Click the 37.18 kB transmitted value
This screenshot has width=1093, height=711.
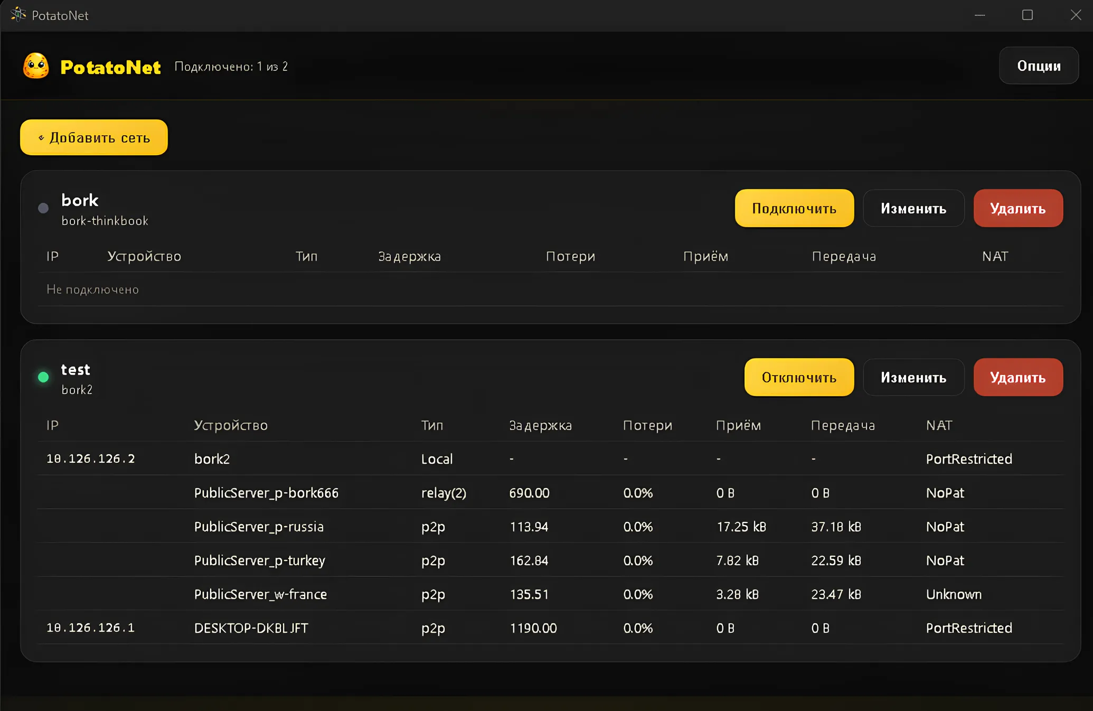pyautogui.click(x=836, y=527)
